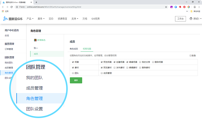Screen dimensions: 202x135
Task: Uncheck the 创建场景 permission checkbox
Action: pos(114,62)
